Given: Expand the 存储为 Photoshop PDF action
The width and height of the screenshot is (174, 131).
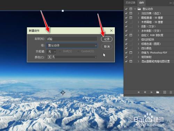Looking at the screenshot, I should (138, 52).
